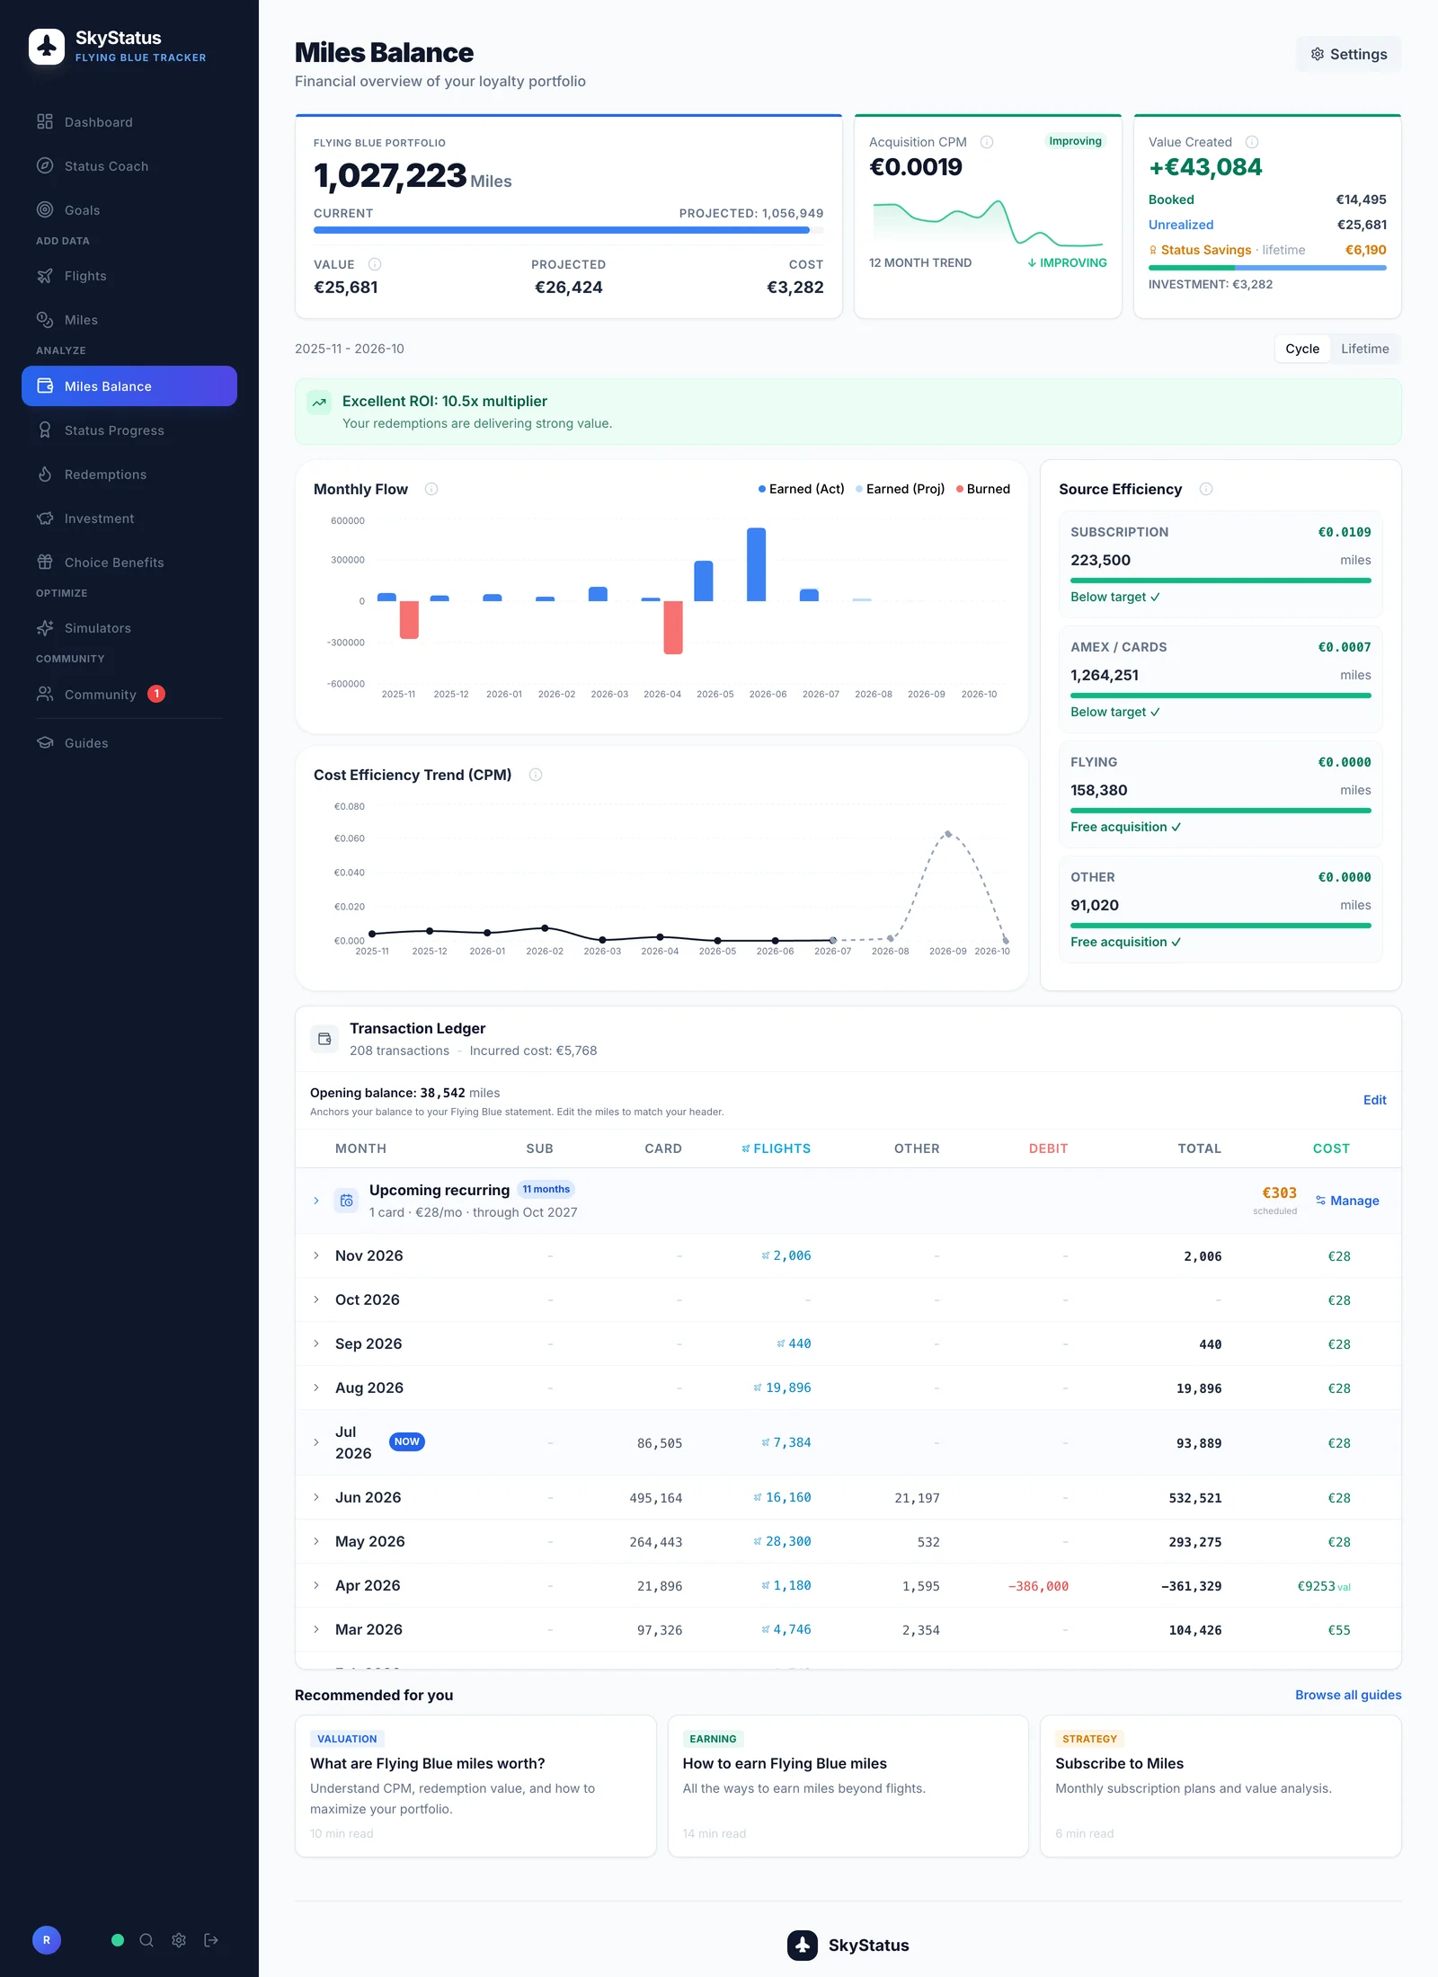
Task: Click the gear icon in sidebar footer
Action: click(179, 1940)
